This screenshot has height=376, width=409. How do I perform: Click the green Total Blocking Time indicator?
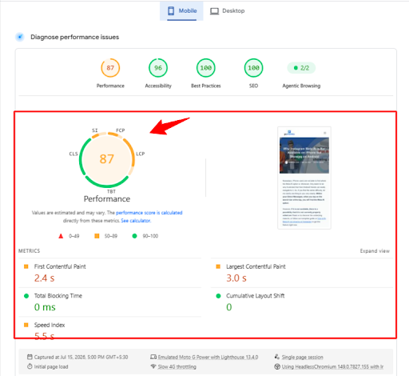click(26, 296)
